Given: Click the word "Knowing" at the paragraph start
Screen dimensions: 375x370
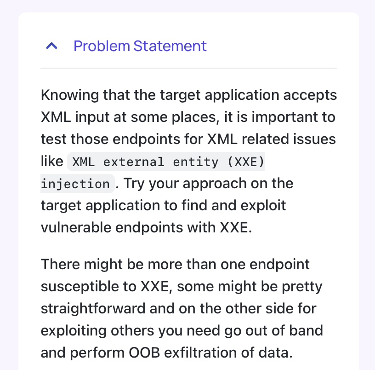Looking at the screenshot, I should 70,95.
